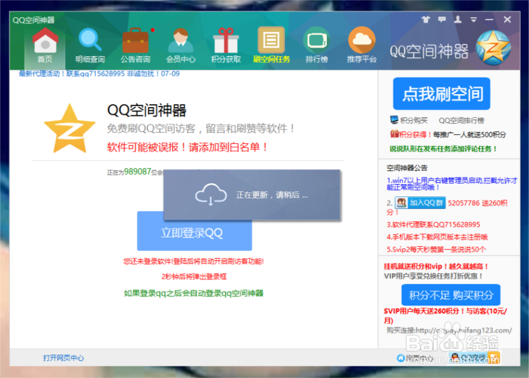The image size is (529, 378).
Task: Click 4.手机版本下载网页版本去注册哦 announcement
Action: (x=437, y=237)
